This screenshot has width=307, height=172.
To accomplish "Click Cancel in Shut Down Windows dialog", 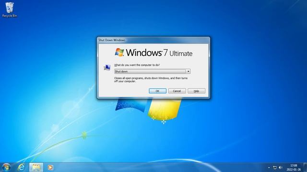I will pyautogui.click(x=177, y=91).
